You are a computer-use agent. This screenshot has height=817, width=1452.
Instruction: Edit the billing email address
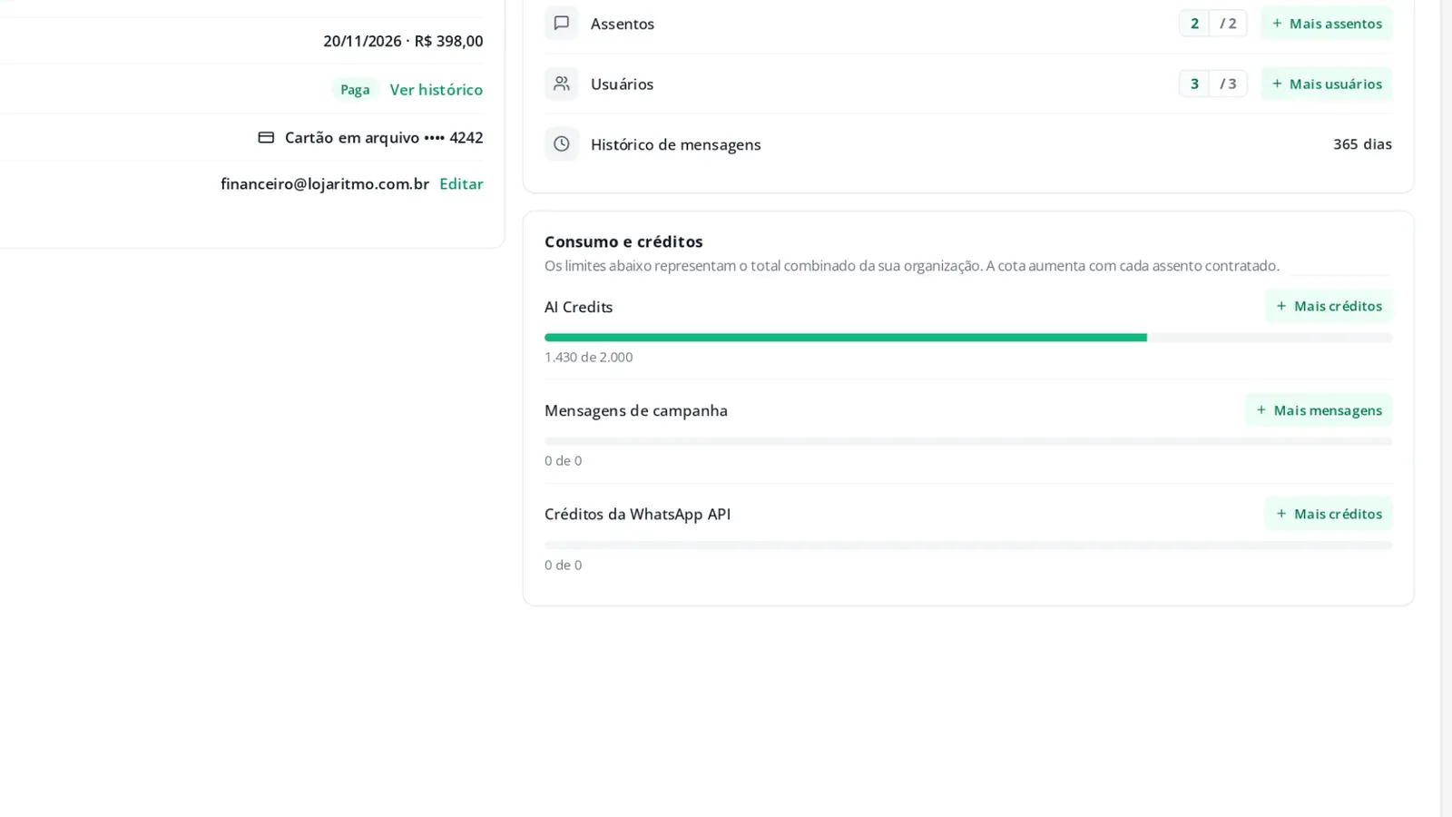tap(461, 183)
